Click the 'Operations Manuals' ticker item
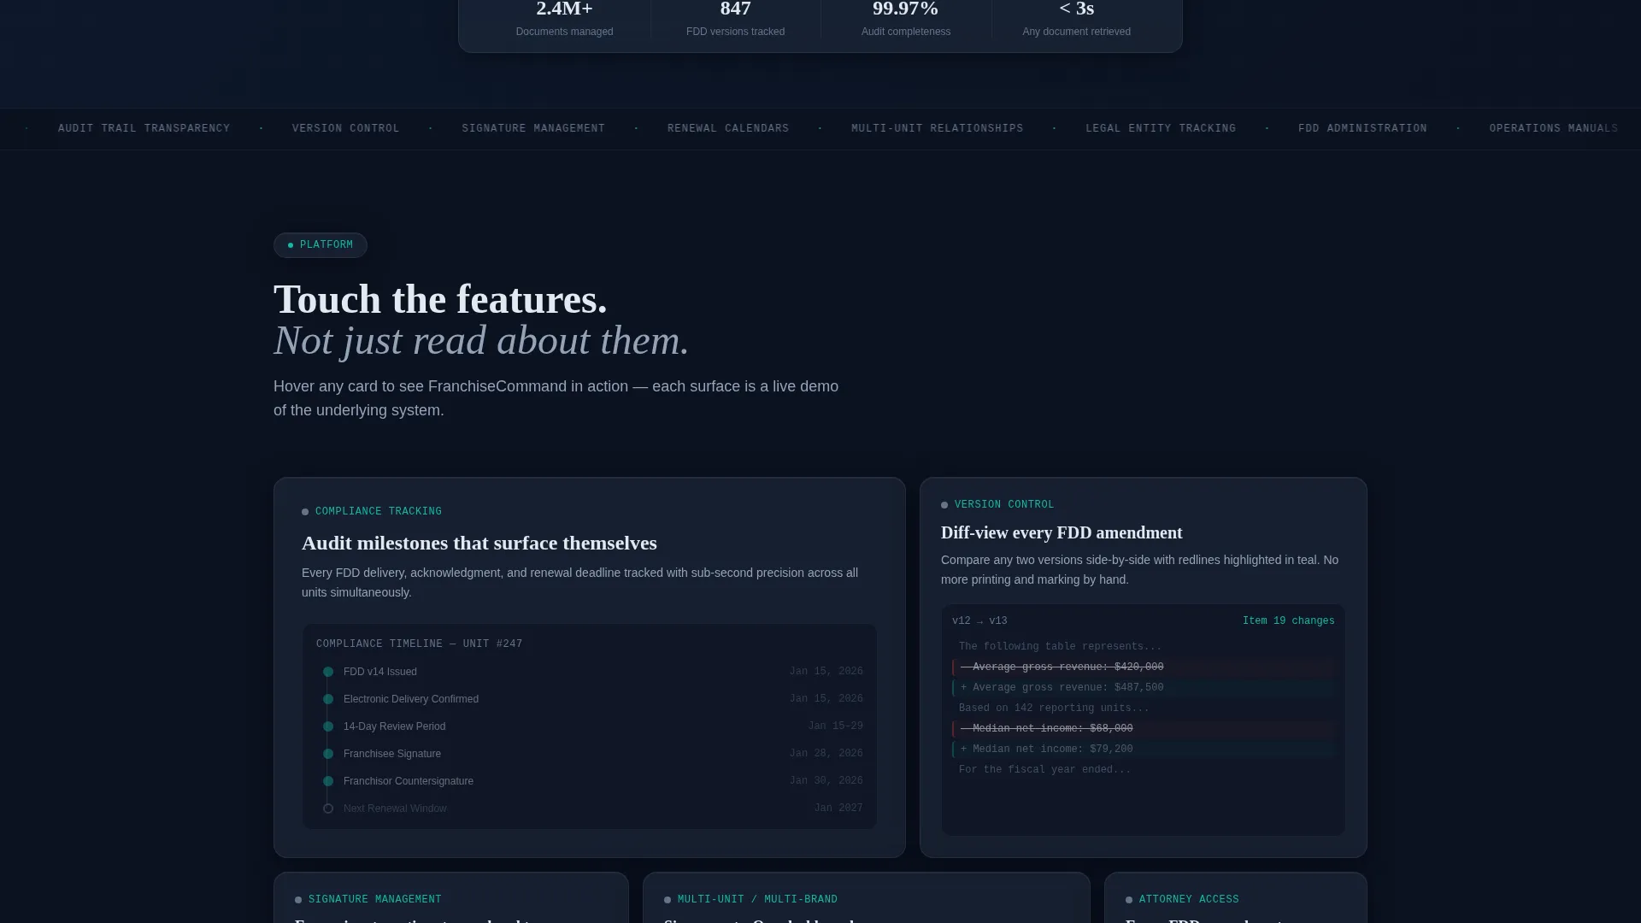The height and width of the screenshot is (923, 1641). (1553, 128)
